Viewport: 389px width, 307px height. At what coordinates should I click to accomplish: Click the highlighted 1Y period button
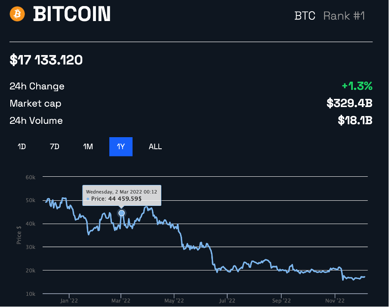pos(121,147)
